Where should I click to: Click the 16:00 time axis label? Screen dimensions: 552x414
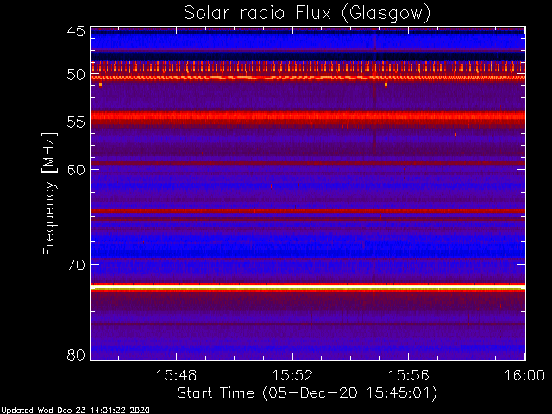tap(525, 376)
